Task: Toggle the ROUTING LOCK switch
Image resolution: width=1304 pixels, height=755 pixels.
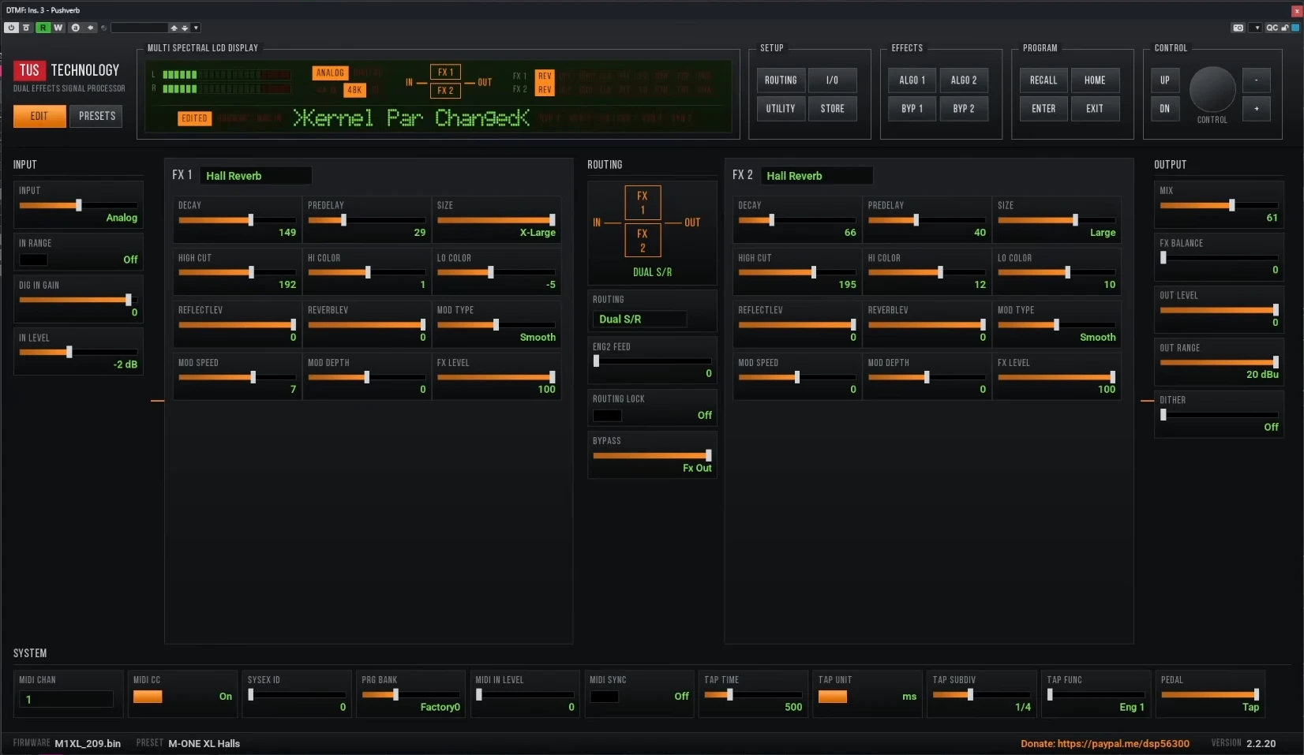Action: (607, 415)
